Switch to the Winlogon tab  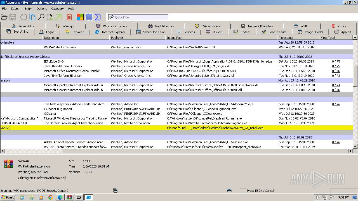click(65, 26)
